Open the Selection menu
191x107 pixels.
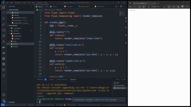[18, 3]
